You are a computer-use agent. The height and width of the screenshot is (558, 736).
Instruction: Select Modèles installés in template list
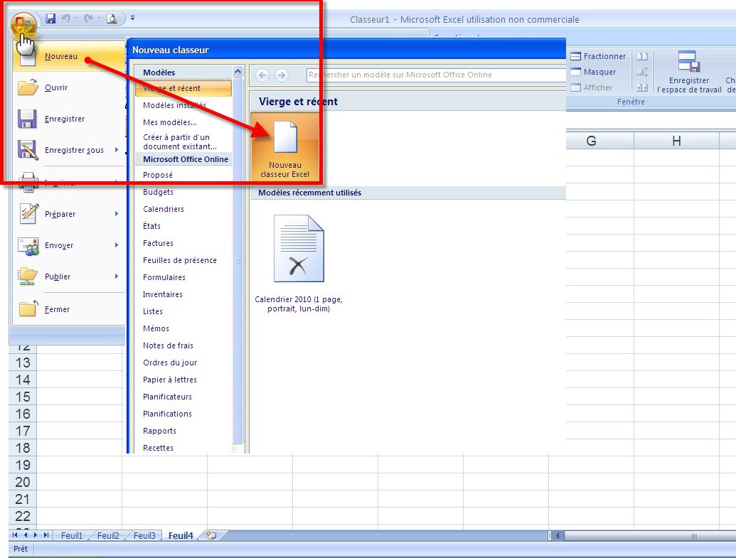click(x=175, y=106)
